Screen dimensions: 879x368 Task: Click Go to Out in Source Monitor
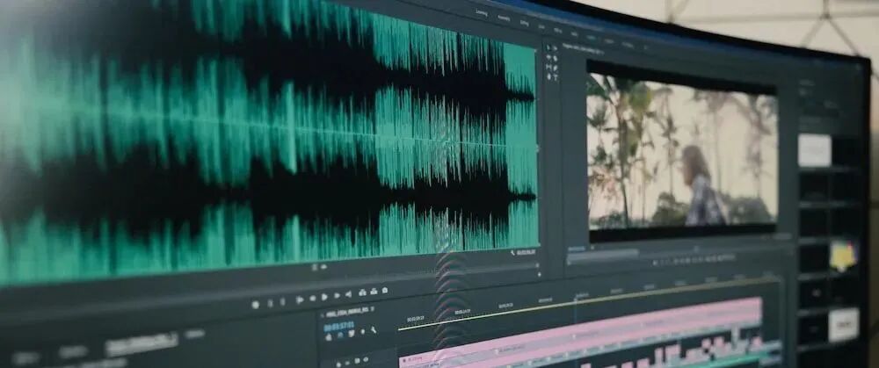(348, 294)
